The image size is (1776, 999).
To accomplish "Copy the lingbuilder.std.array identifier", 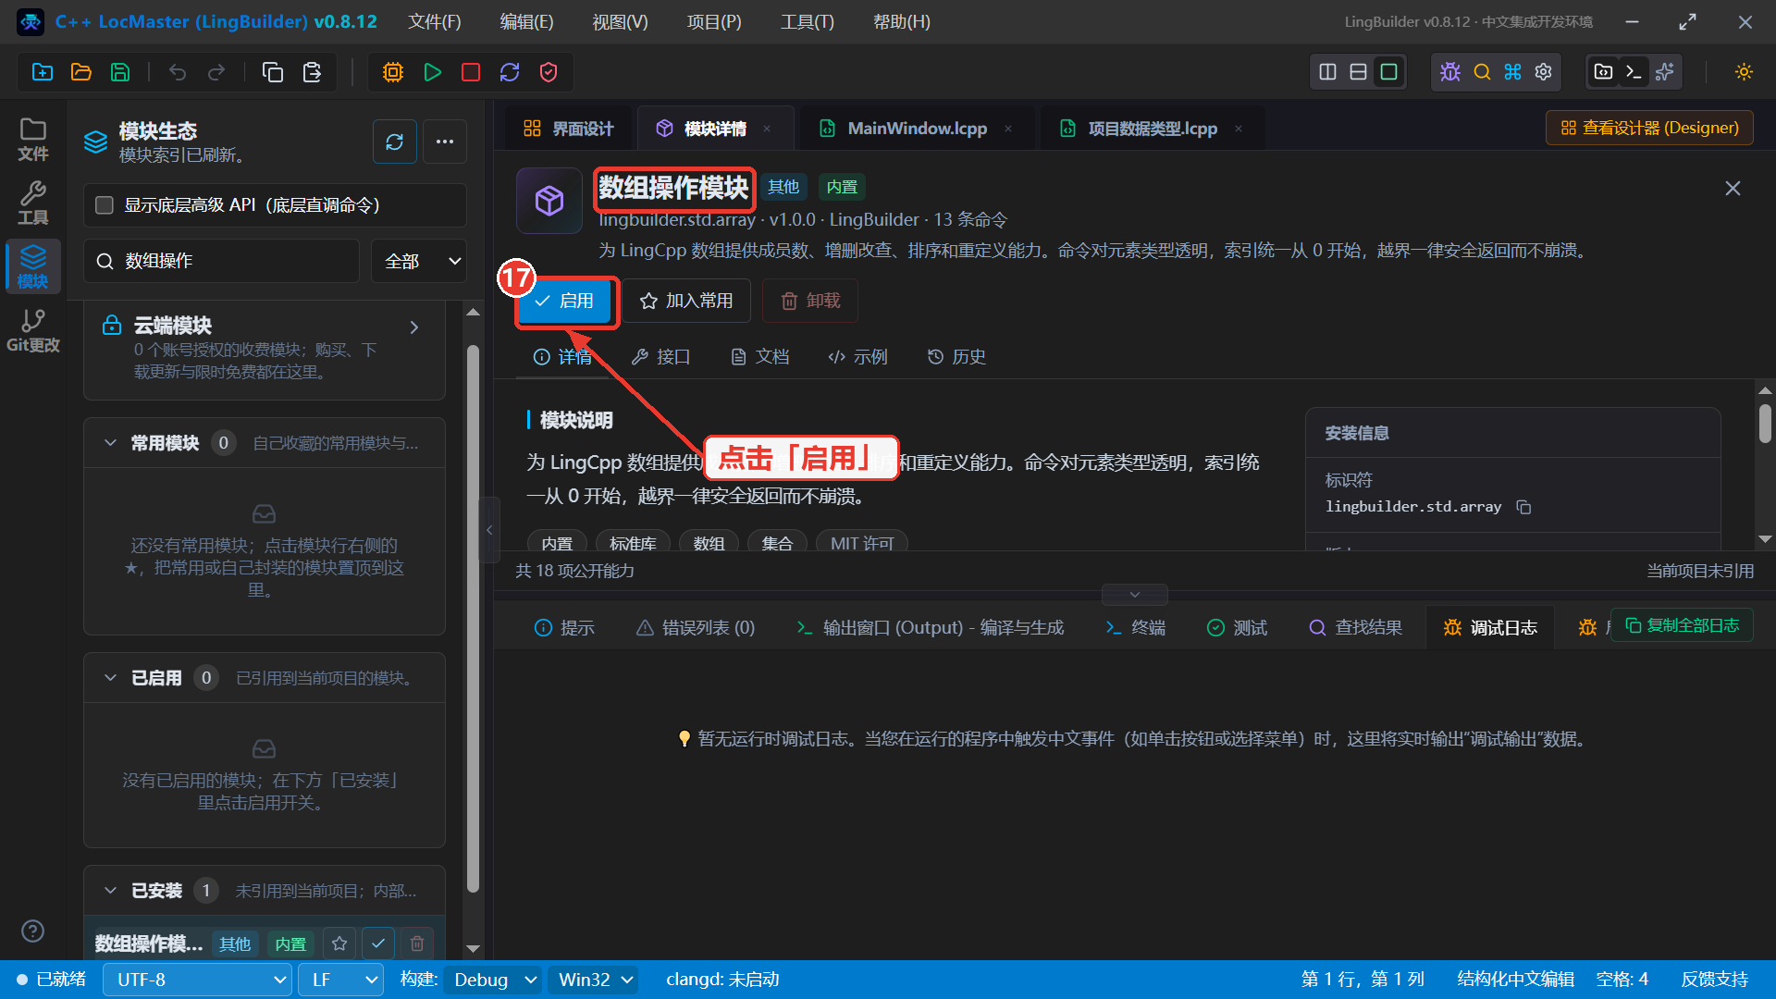I will (x=1523, y=507).
